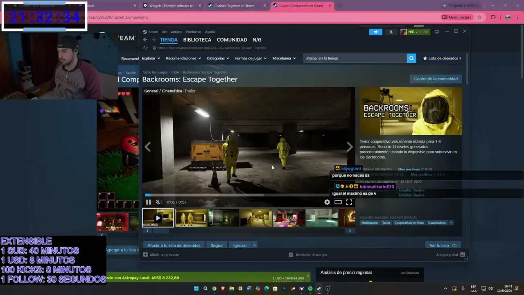The image size is (524, 295).
Task: Click the Ignorar button
Action: tap(240, 245)
